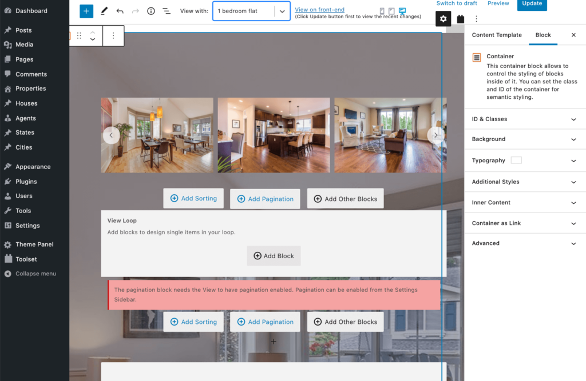Select the kitchen carousel image
The image size is (586, 381).
[274, 135]
